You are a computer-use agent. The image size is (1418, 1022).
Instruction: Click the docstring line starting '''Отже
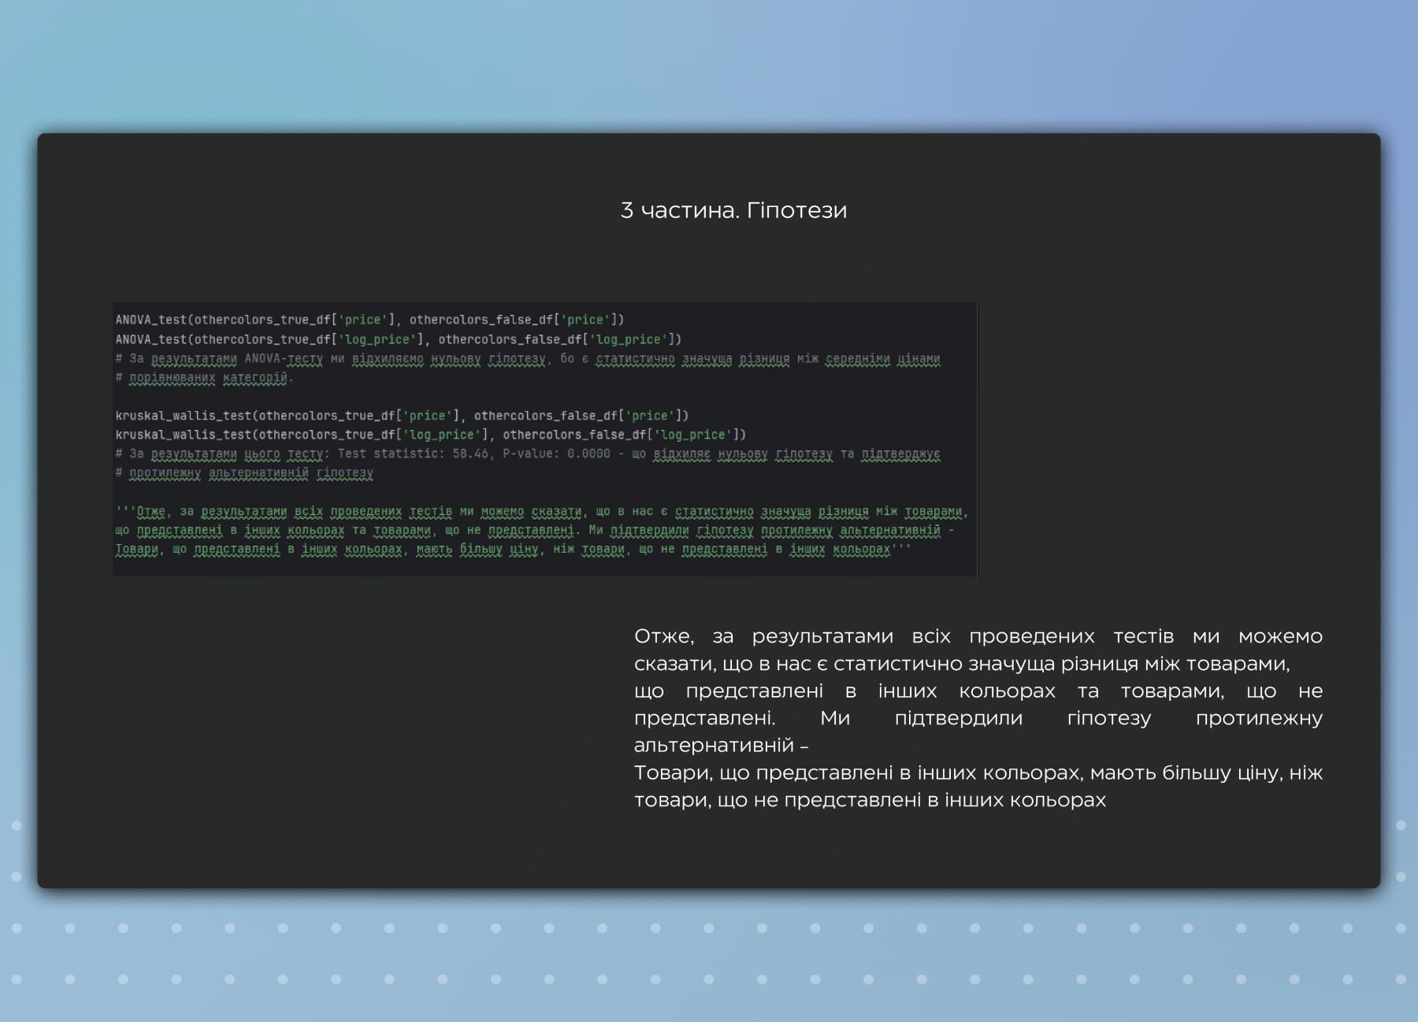coord(542,512)
